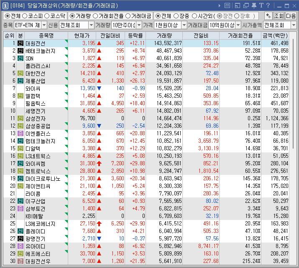The height and width of the screenshot is (268, 299).
Task: Click the 조회 search button
Action: [x=279, y=16]
